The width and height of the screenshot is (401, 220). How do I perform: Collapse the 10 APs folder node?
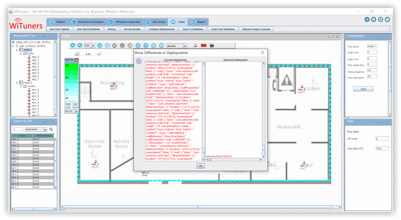[x=21, y=87]
